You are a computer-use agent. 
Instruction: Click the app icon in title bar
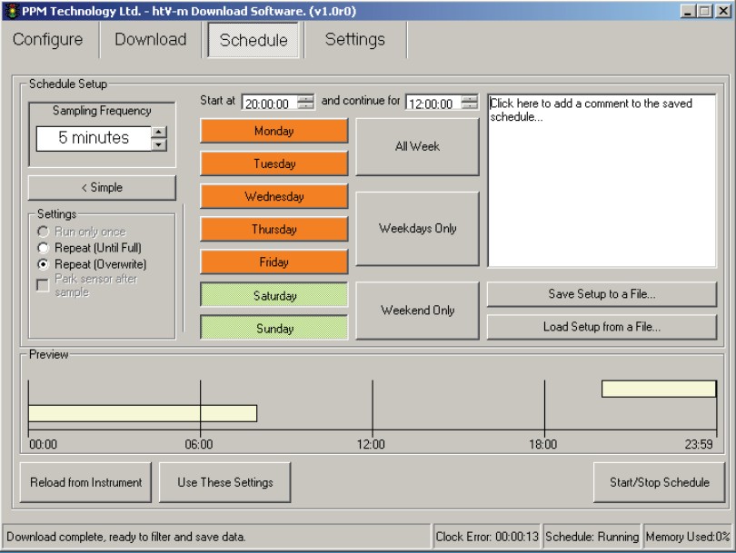[11, 11]
